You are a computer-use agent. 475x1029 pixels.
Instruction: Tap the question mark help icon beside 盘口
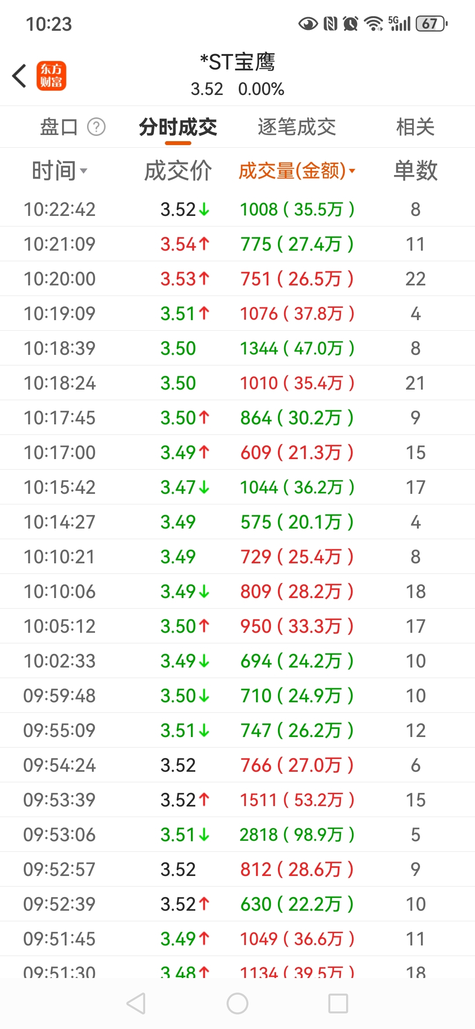(x=96, y=127)
